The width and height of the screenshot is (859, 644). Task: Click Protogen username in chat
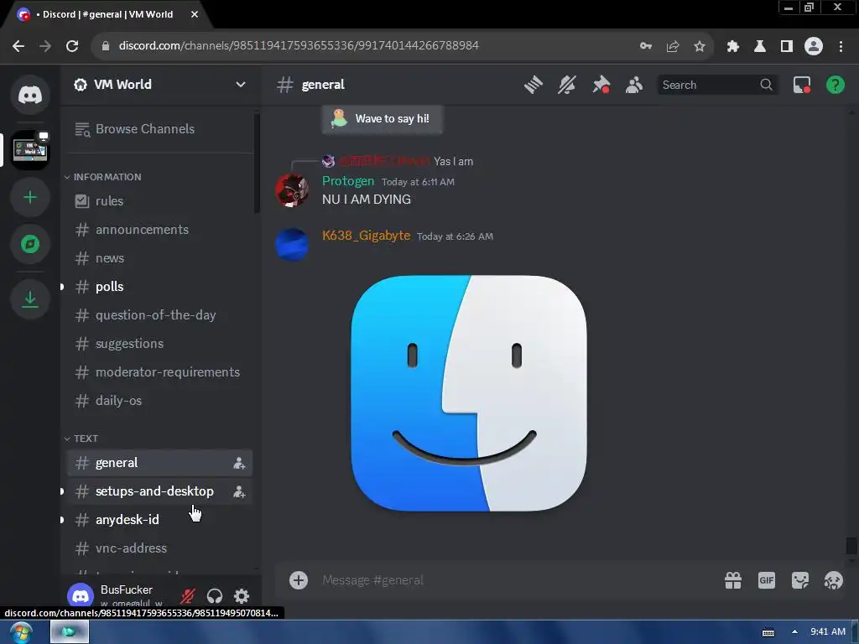click(348, 181)
